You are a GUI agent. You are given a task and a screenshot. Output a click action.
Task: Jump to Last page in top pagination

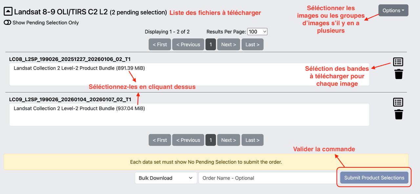(x=252, y=44)
